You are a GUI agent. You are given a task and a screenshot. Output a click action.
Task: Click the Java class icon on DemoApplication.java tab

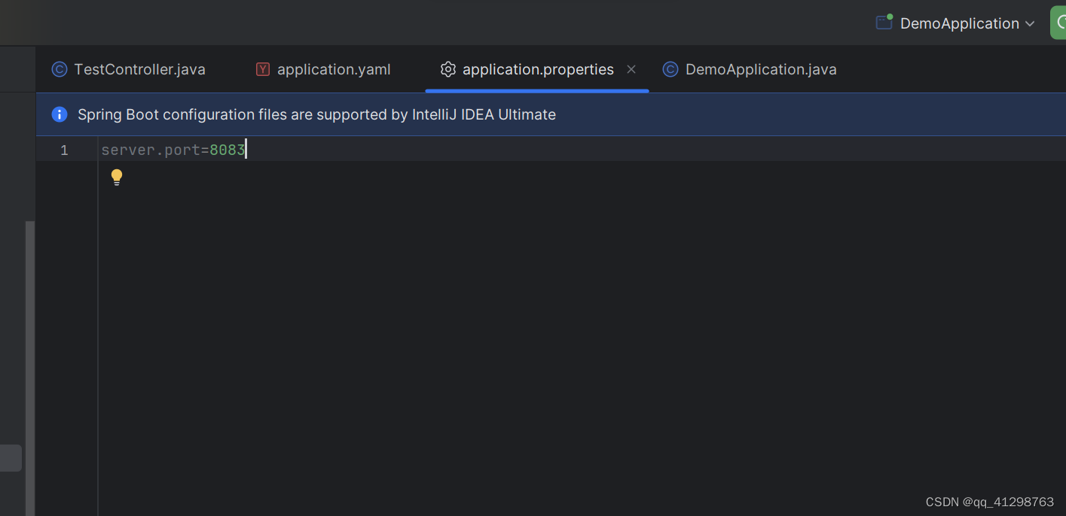670,69
